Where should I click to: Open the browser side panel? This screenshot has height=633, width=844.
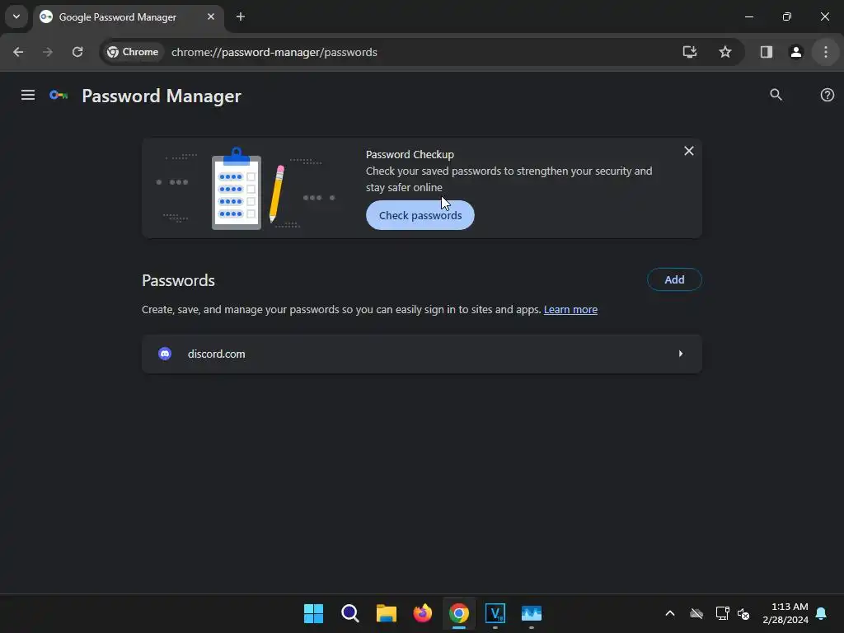point(766,52)
